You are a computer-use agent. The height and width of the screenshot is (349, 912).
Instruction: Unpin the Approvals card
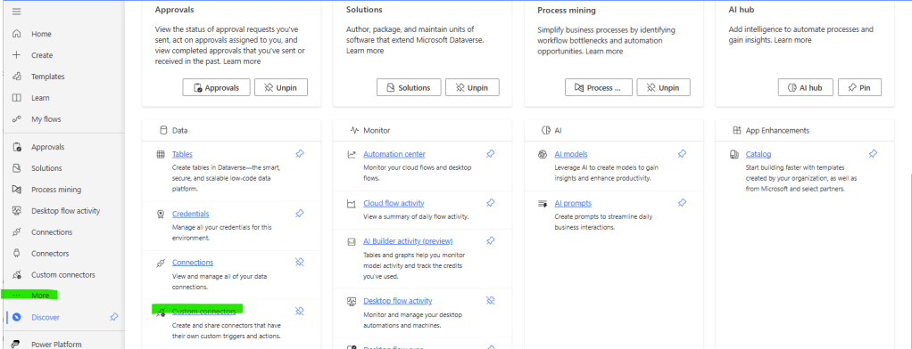click(x=281, y=87)
